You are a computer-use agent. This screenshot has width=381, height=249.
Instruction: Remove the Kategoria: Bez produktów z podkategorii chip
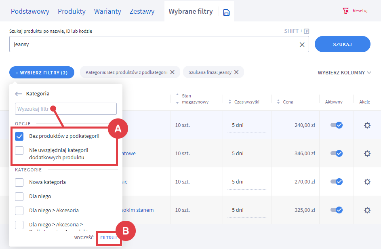click(x=172, y=72)
